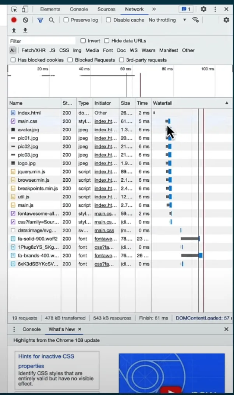234x395 pixels.
Task: Select the main.css request row
Action: pyautogui.click(x=120, y=121)
